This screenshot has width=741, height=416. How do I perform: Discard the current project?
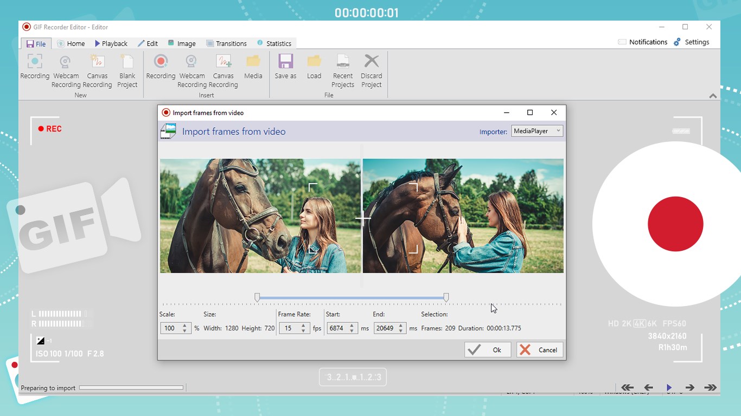click(372, 71)
